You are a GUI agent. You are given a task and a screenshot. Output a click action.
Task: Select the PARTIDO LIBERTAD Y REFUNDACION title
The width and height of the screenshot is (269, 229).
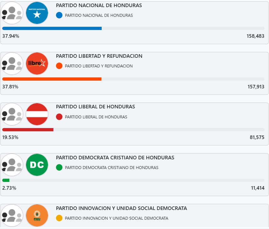(99, 56)
